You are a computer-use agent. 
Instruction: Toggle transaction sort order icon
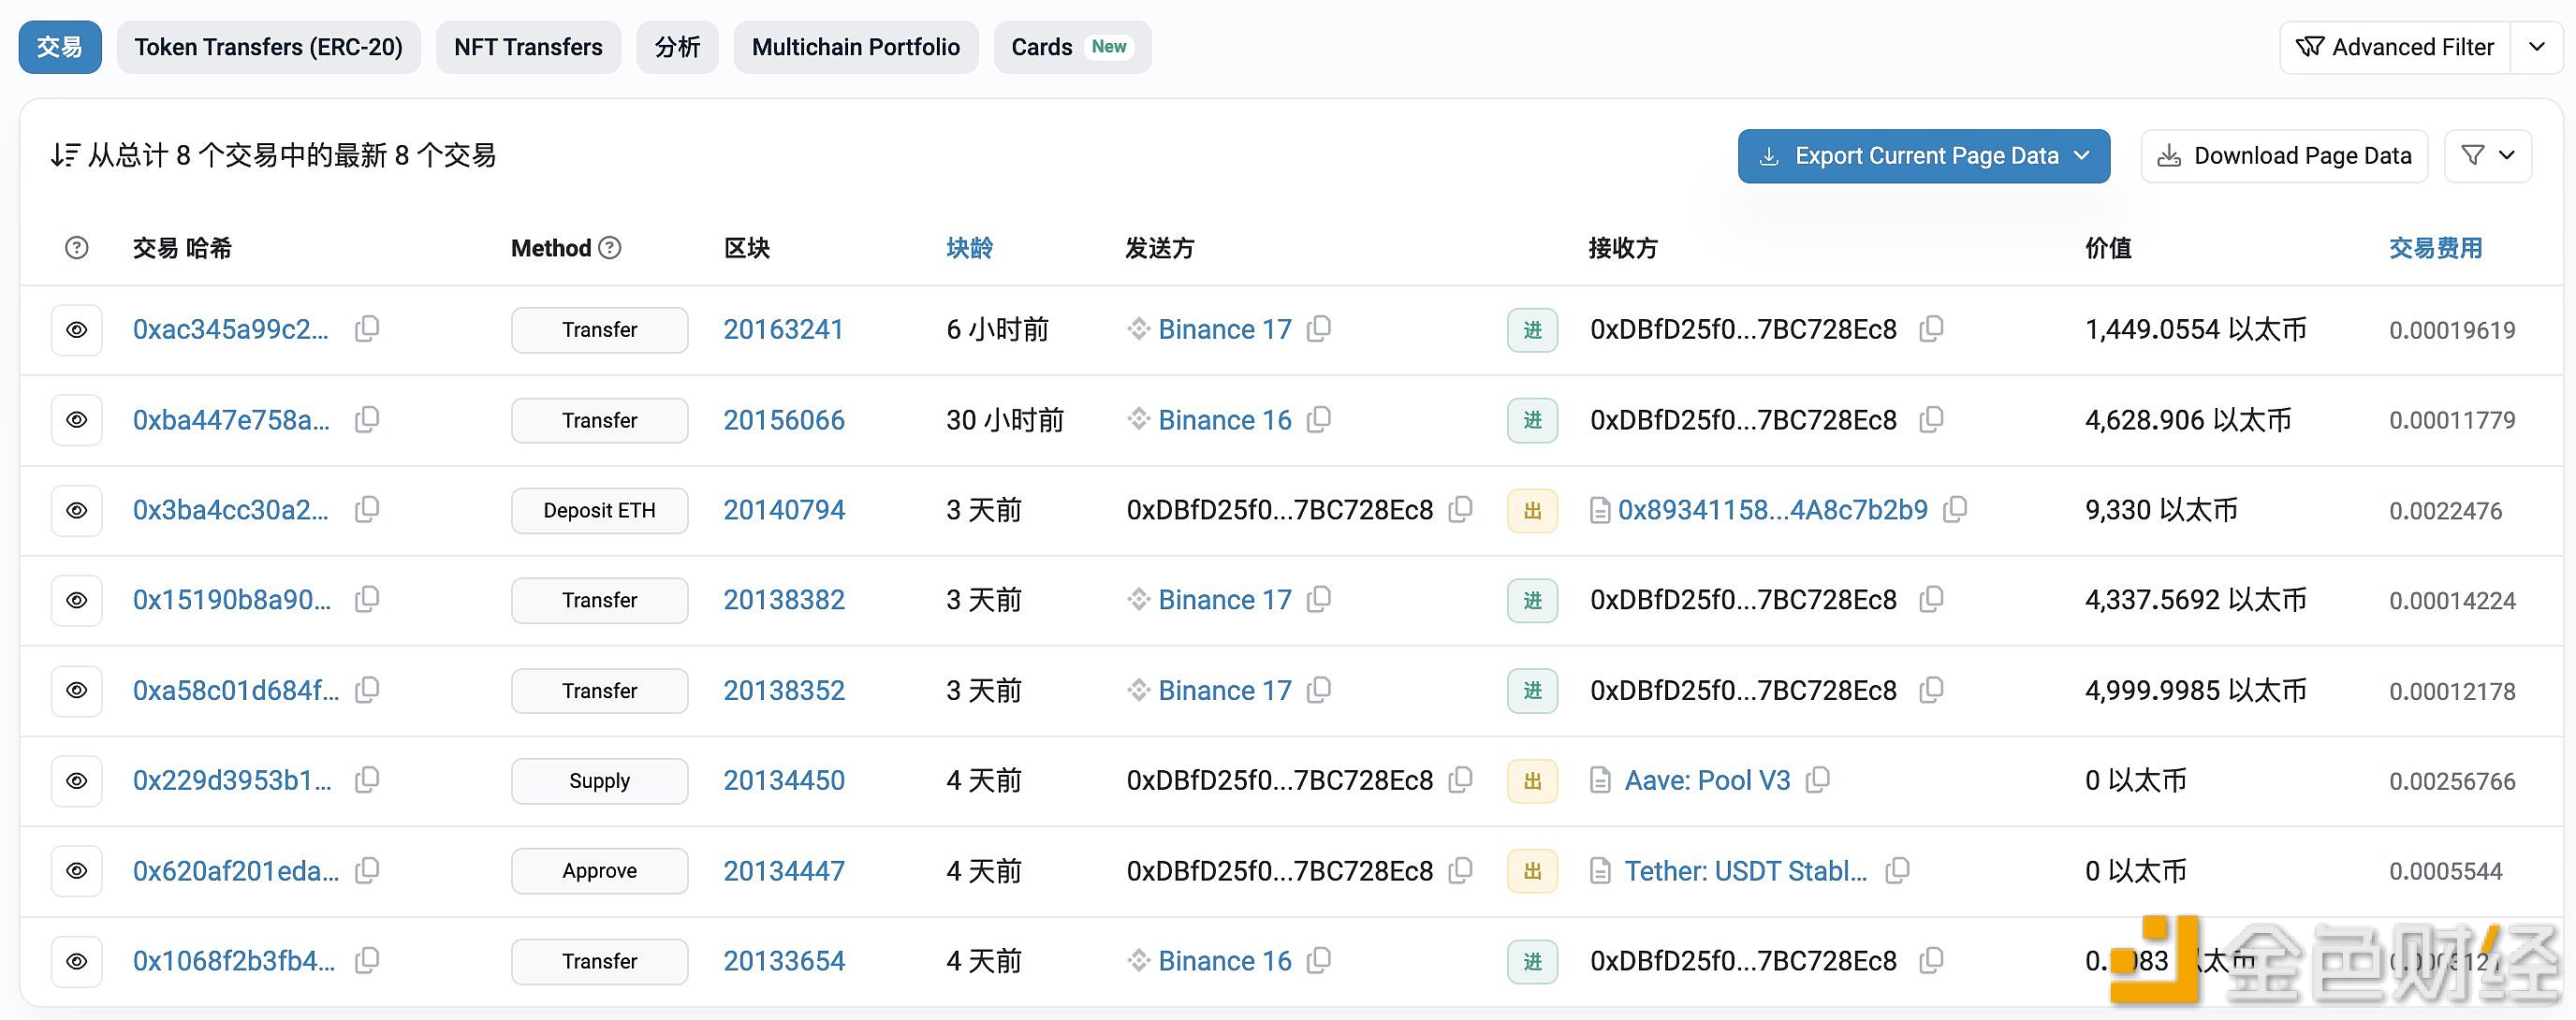tap(65, 155)
